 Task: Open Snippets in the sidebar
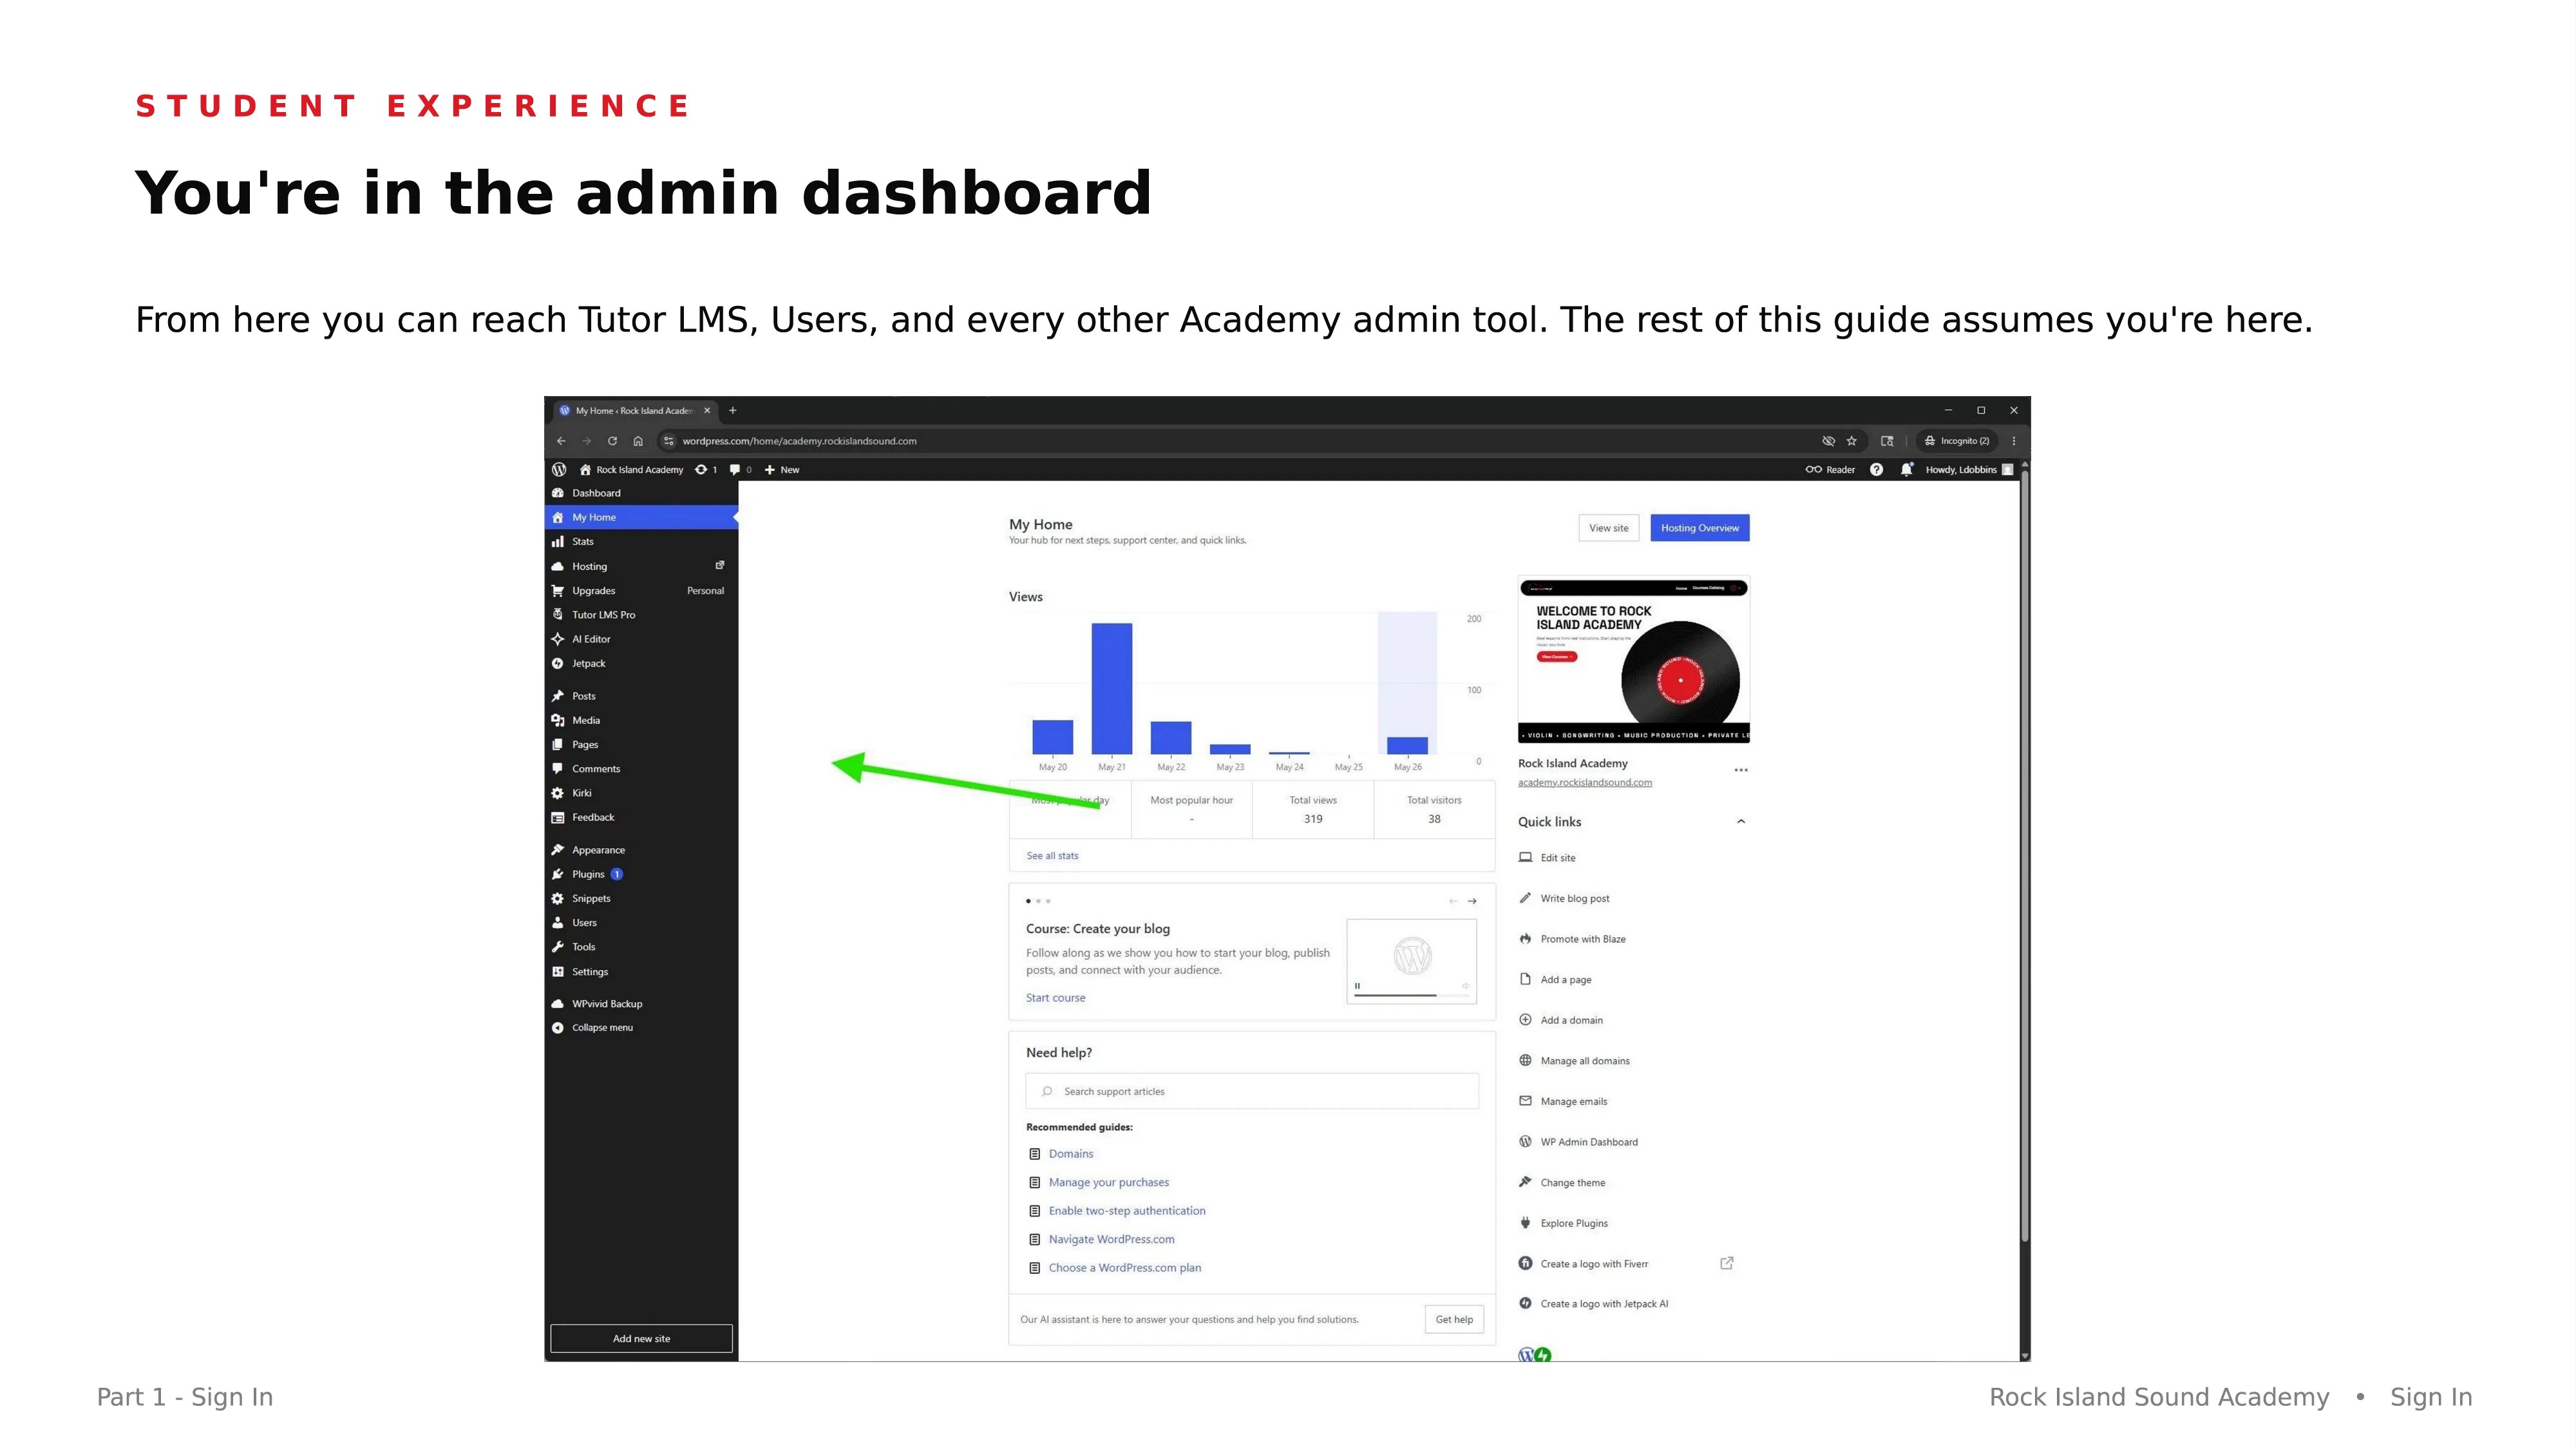pos(642,898)
